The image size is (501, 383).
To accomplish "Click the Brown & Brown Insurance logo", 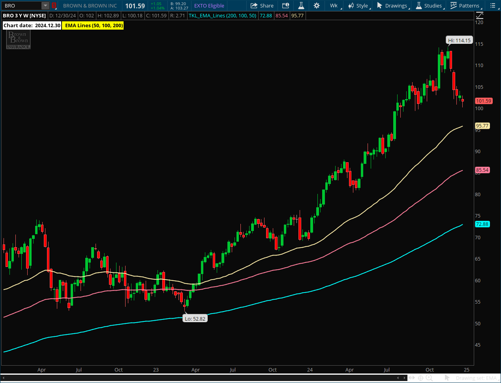I will click(18, 40).
